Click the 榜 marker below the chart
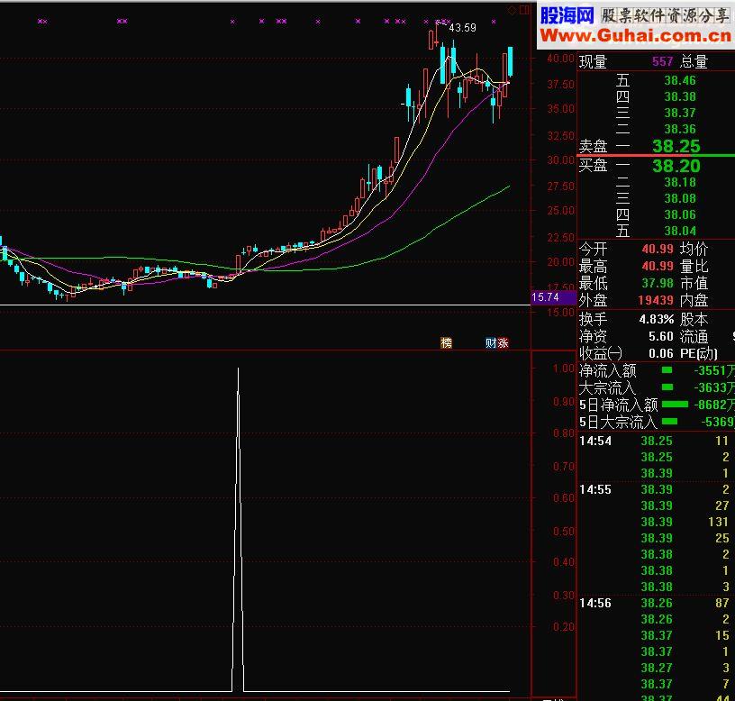 [446, 342]
